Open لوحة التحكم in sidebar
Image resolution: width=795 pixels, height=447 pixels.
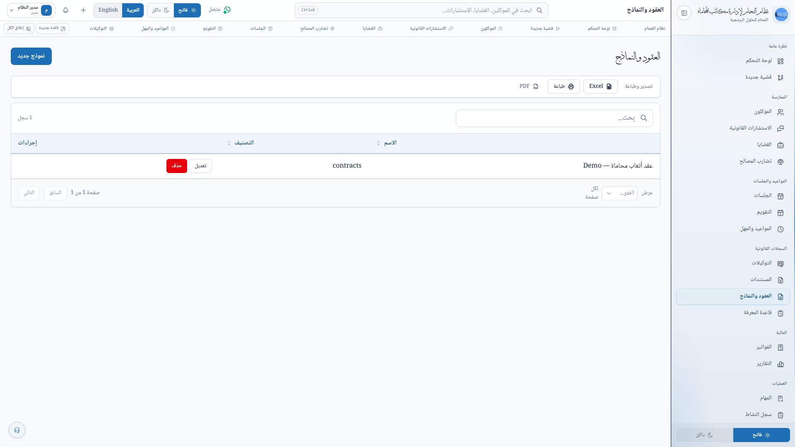[x=733, y=61]
